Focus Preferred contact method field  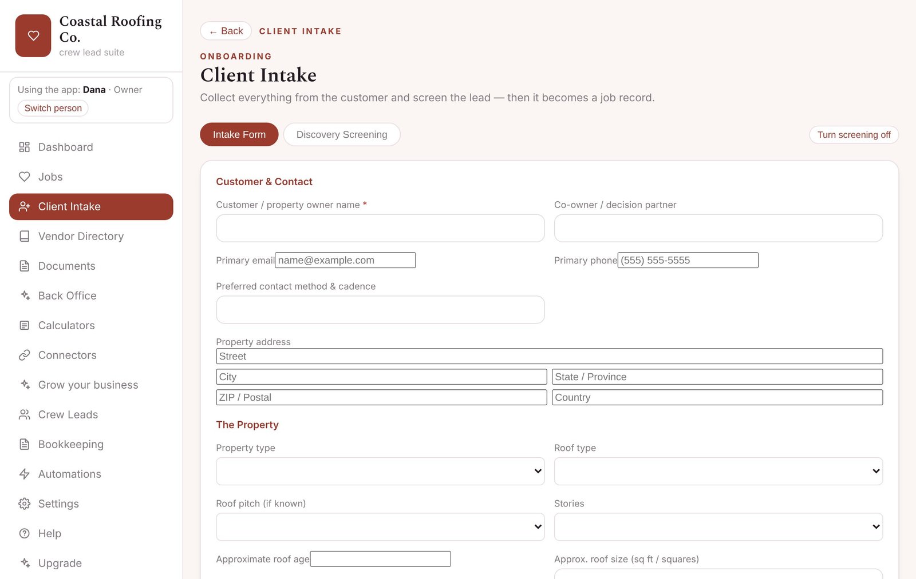coord(380,310)
